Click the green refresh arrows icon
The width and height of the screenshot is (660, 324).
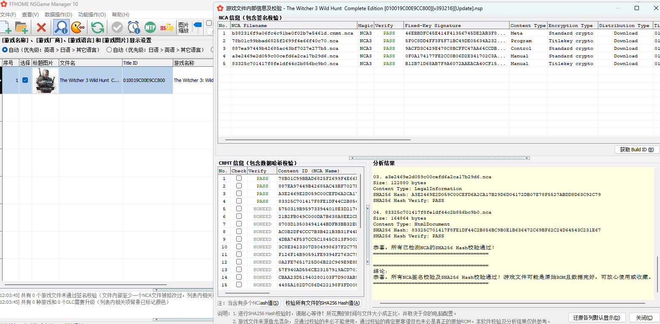(98, 28)
